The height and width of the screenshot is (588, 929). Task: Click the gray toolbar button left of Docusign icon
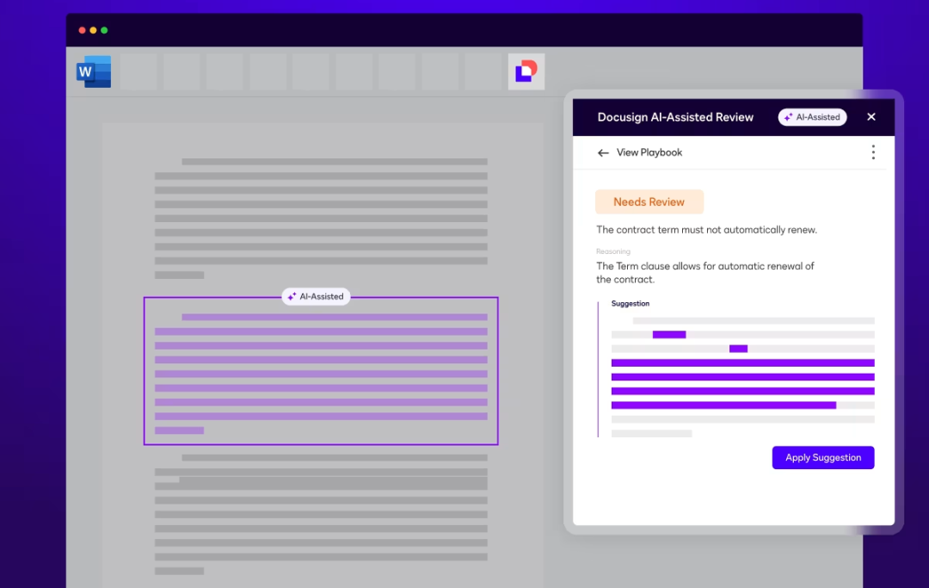(x=483, y=71)
